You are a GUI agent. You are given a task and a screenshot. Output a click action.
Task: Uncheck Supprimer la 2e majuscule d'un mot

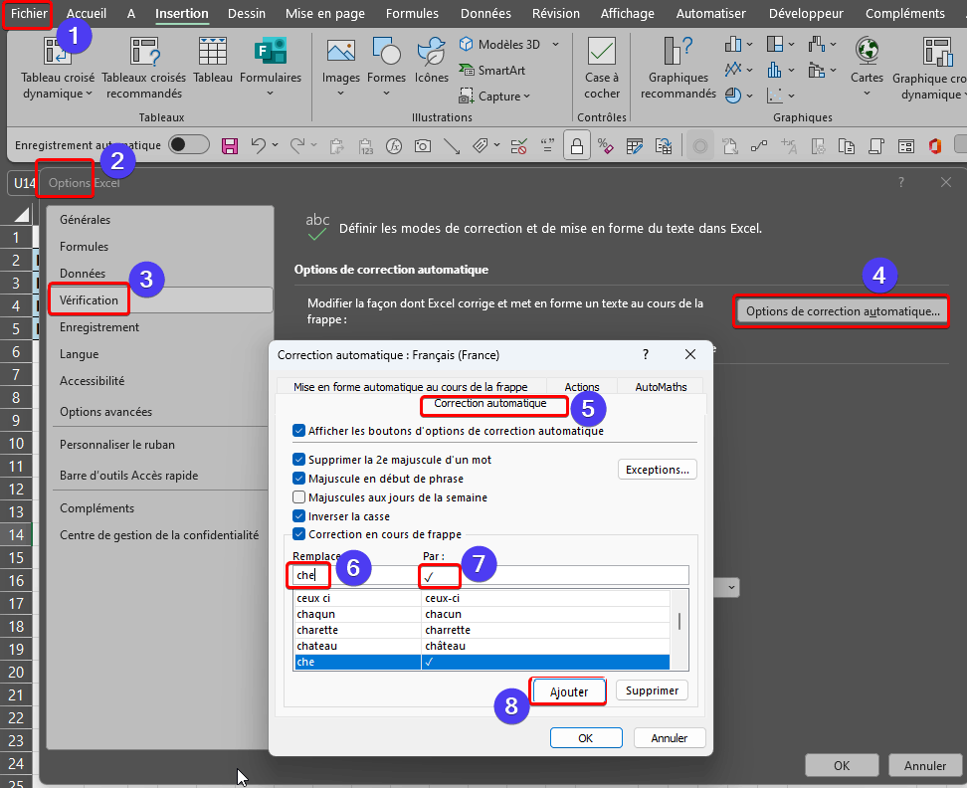click(299, 460)
